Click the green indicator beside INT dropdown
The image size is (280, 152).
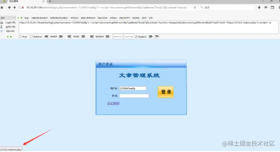point(20,18)
